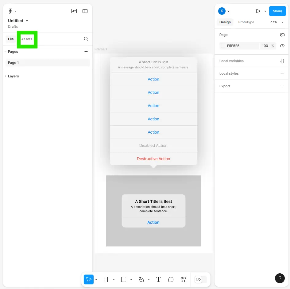Image resolution: width=290 pixels, height=289 pixels.
Task: Open the Actions components tool
Action: [x=183, y=279]
